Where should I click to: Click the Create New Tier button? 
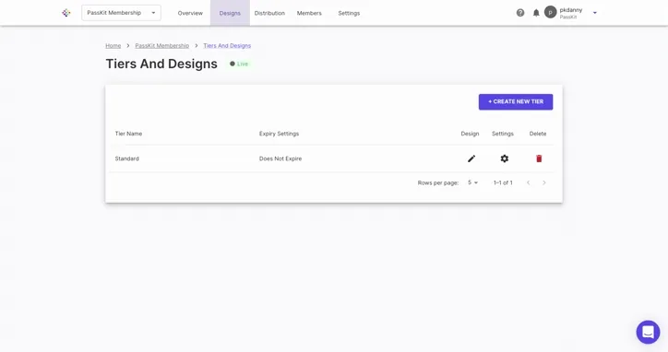coord(516,101)
